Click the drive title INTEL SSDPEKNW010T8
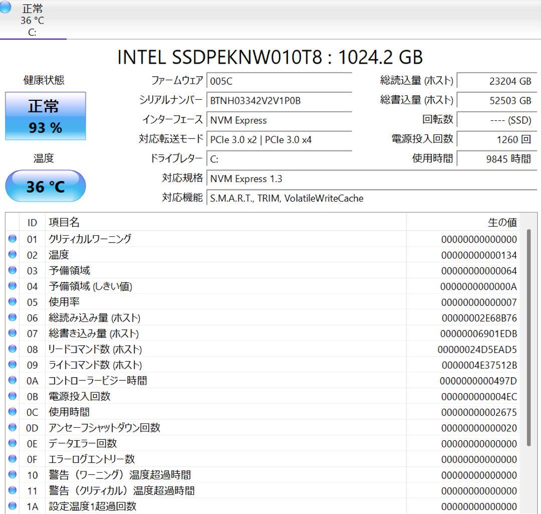Screen dimensions: 541x514 (270, 58)
